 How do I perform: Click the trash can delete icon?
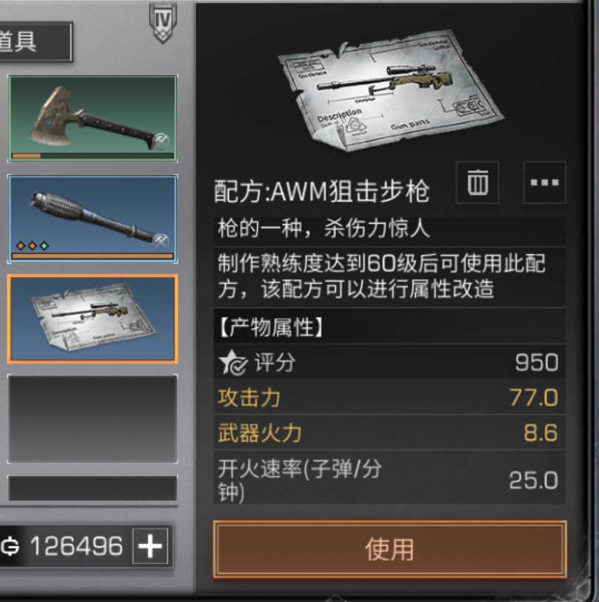478,182
